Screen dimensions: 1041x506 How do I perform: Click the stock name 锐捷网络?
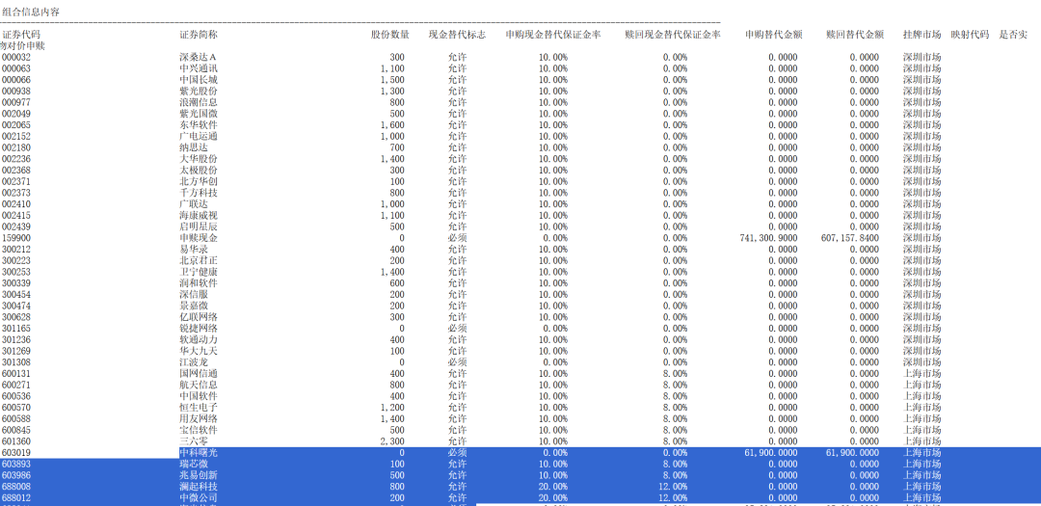coord(199,328)
